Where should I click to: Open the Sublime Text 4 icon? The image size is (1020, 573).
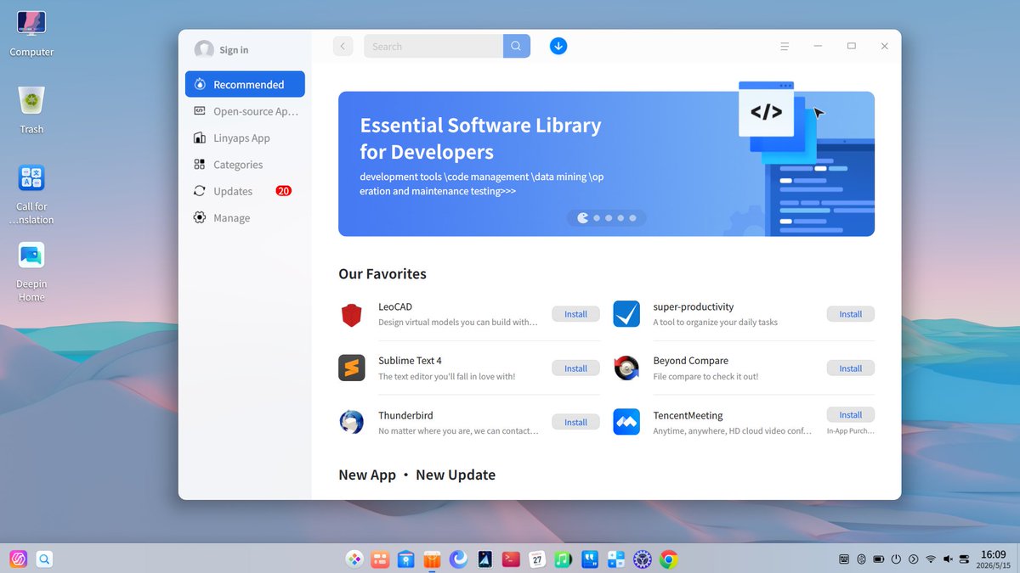352,368
